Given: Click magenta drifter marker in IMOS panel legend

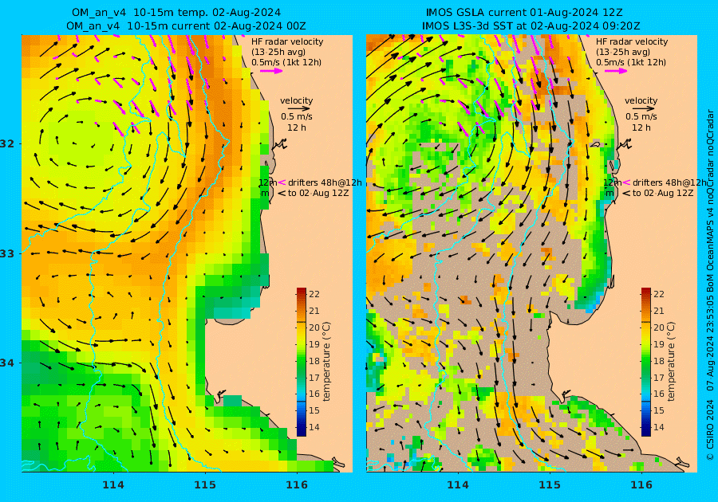Looking at the screenshot, I should click(626, 182).
